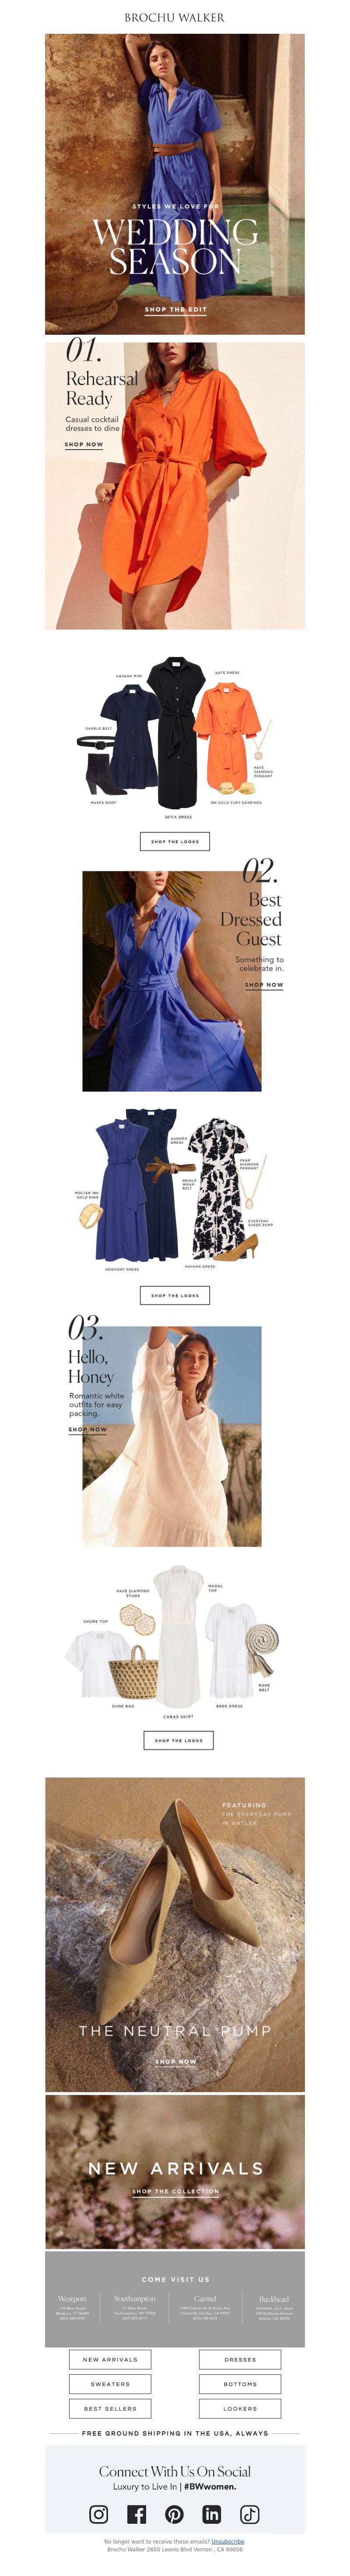This screenshot has height=2576, width=350.
Task: Open the New Arrivals category button
Action: (x=110, y=2359)
